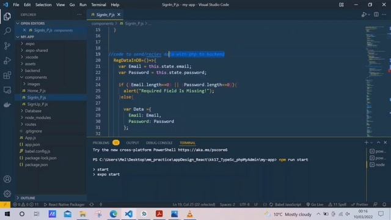Open the Selection menu
The height and width of the screenshot is (220, 391).
pos(43,5)
